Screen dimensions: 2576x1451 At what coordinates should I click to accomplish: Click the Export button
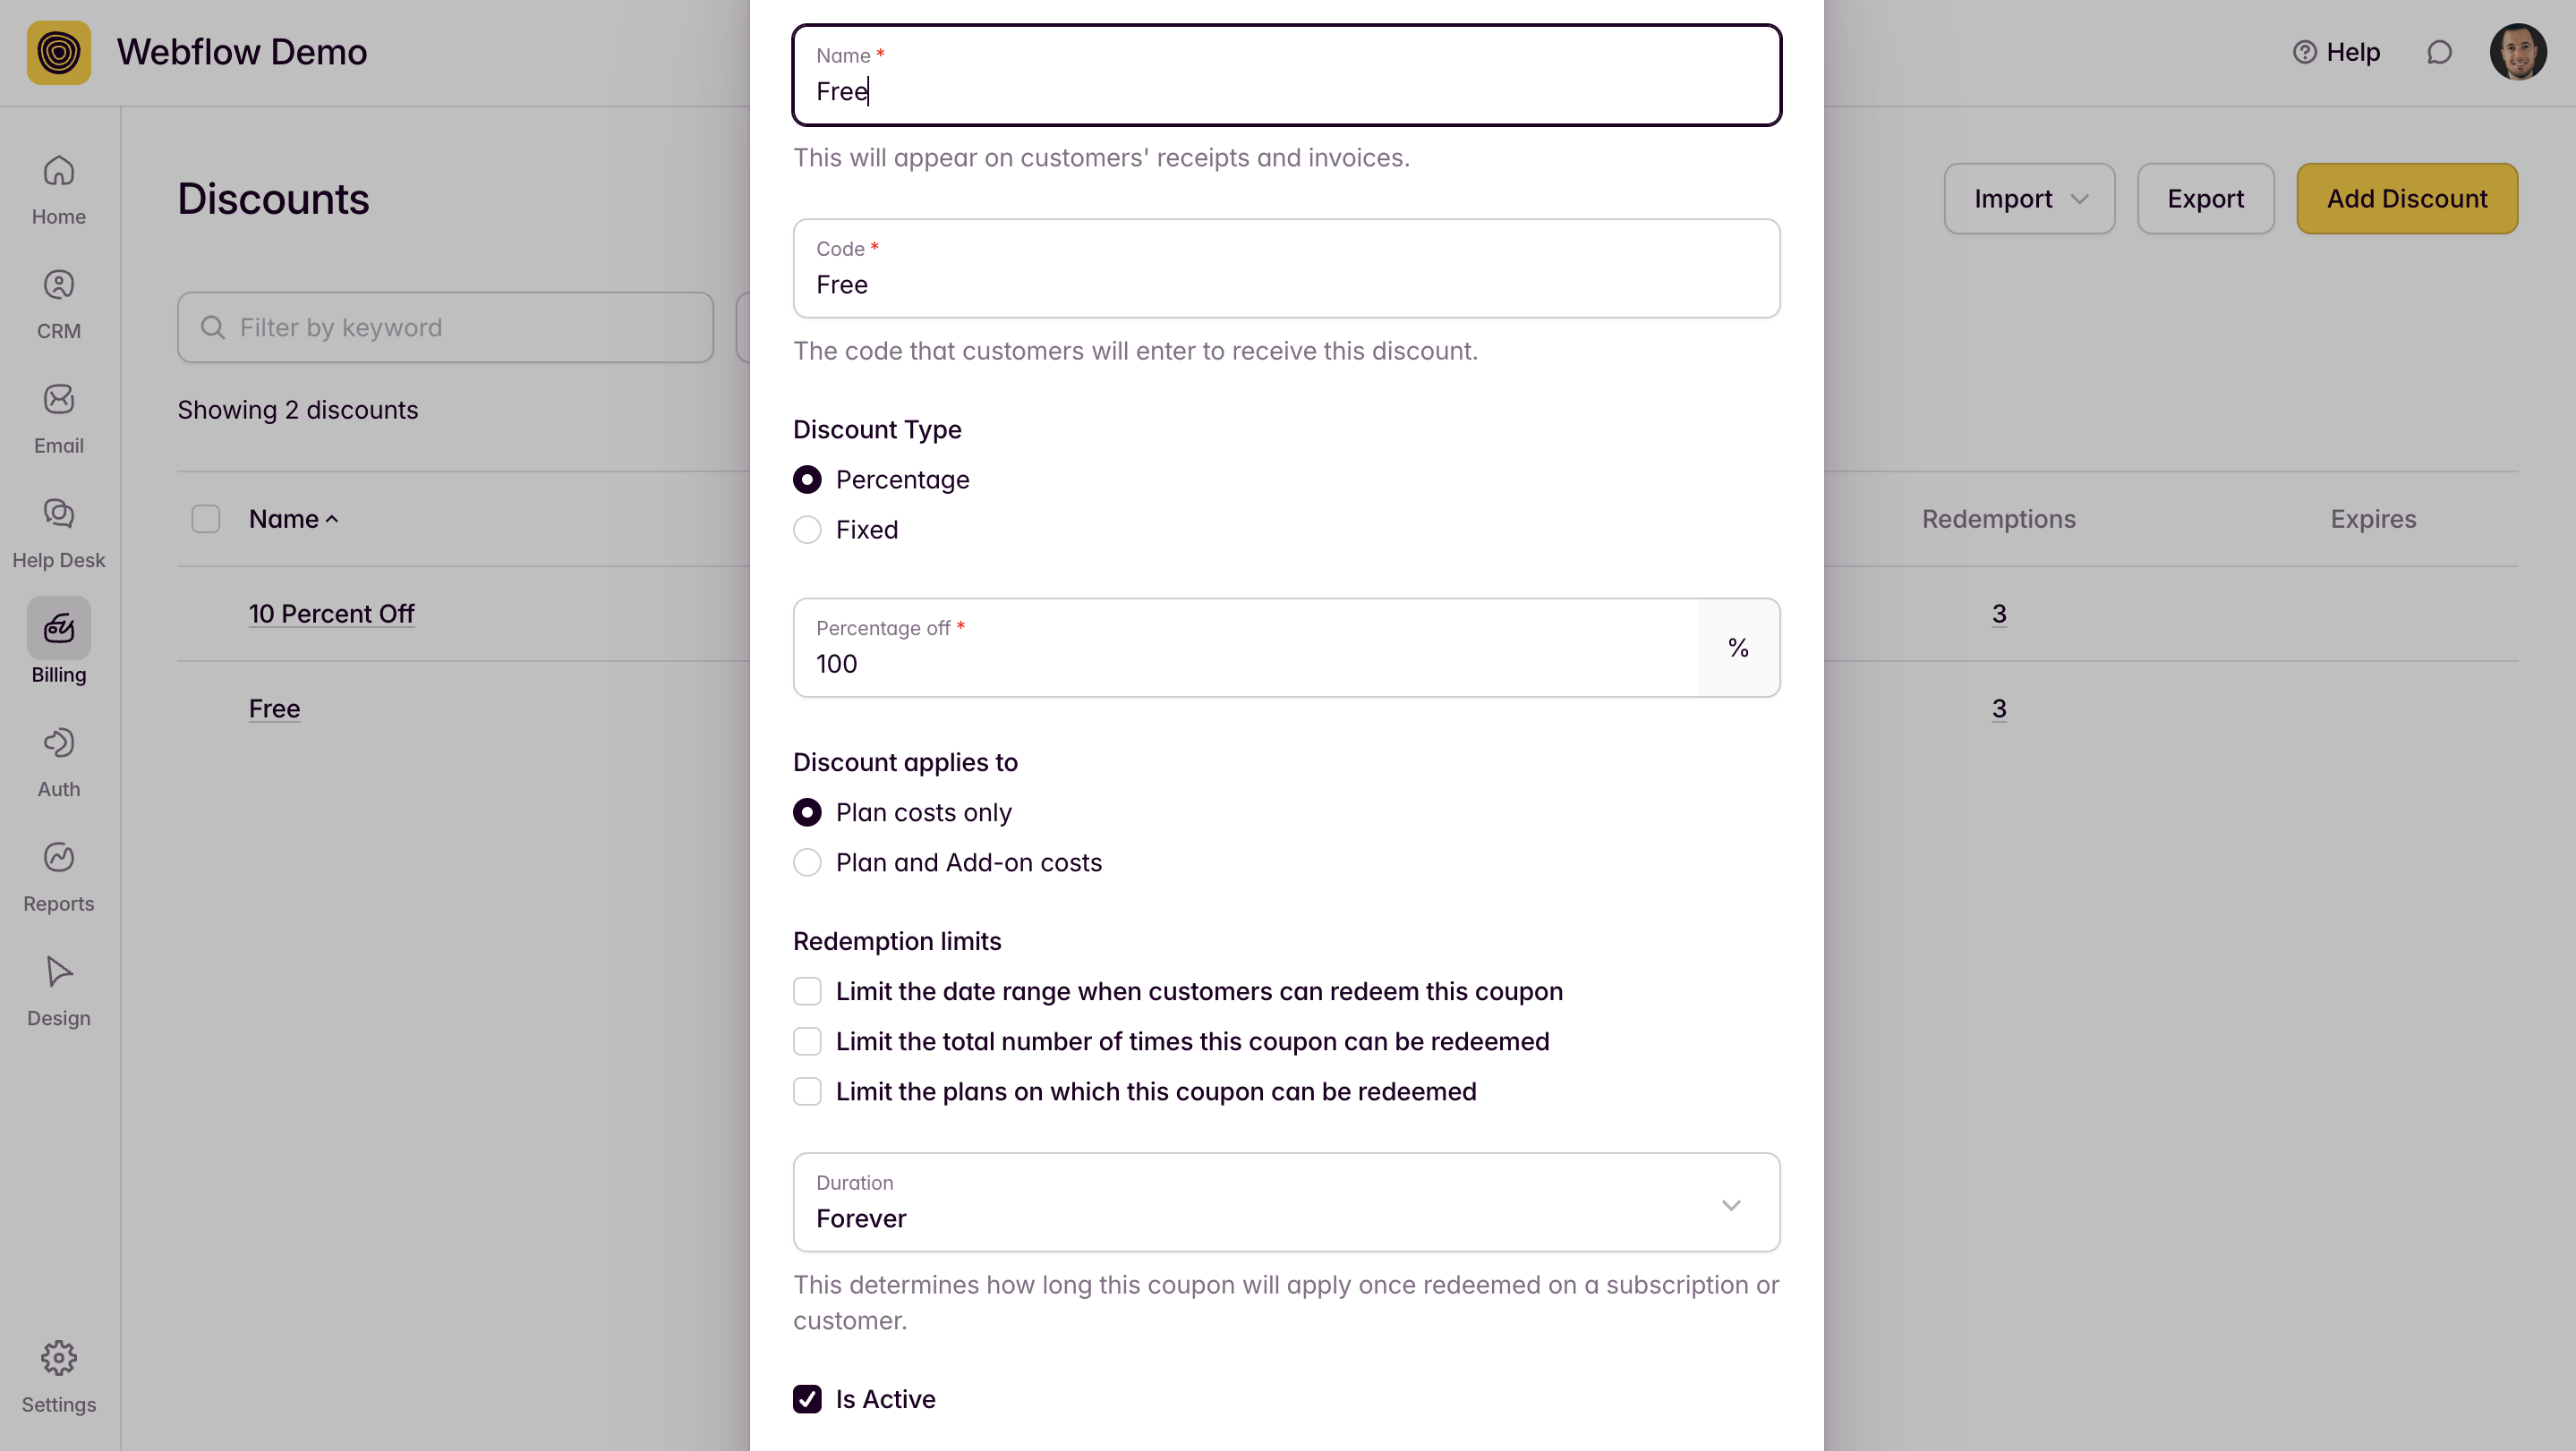[x=2205, y=199]
